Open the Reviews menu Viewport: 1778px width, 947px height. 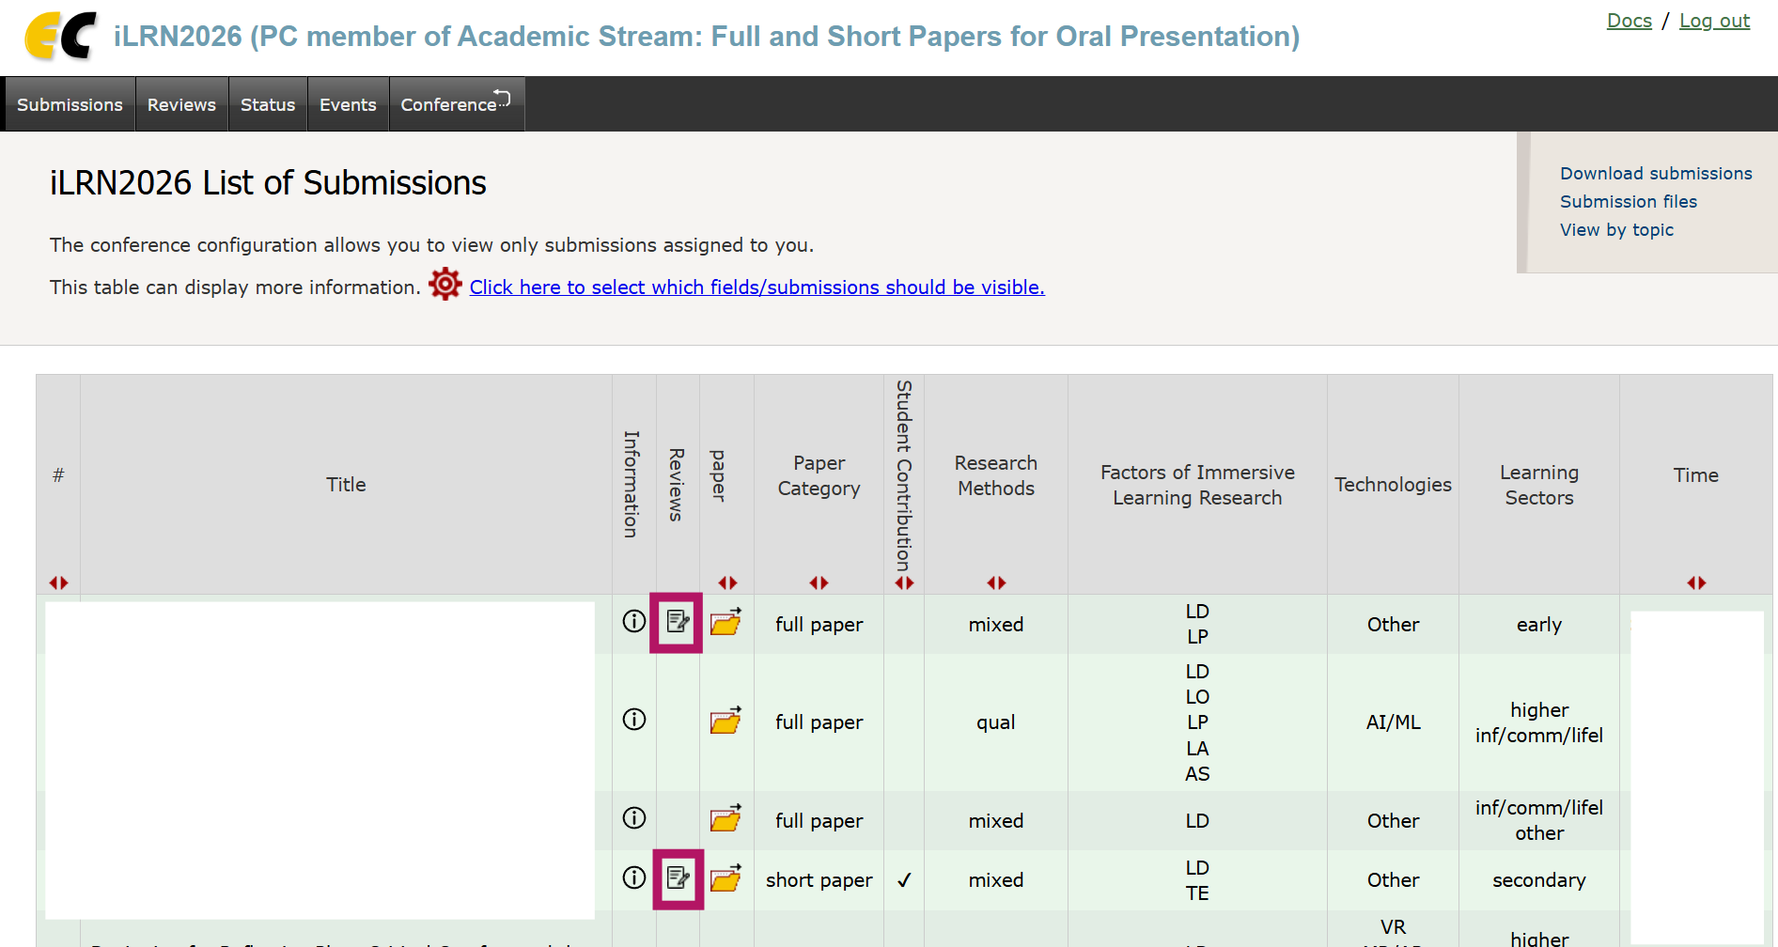click(x=181, y=104)
